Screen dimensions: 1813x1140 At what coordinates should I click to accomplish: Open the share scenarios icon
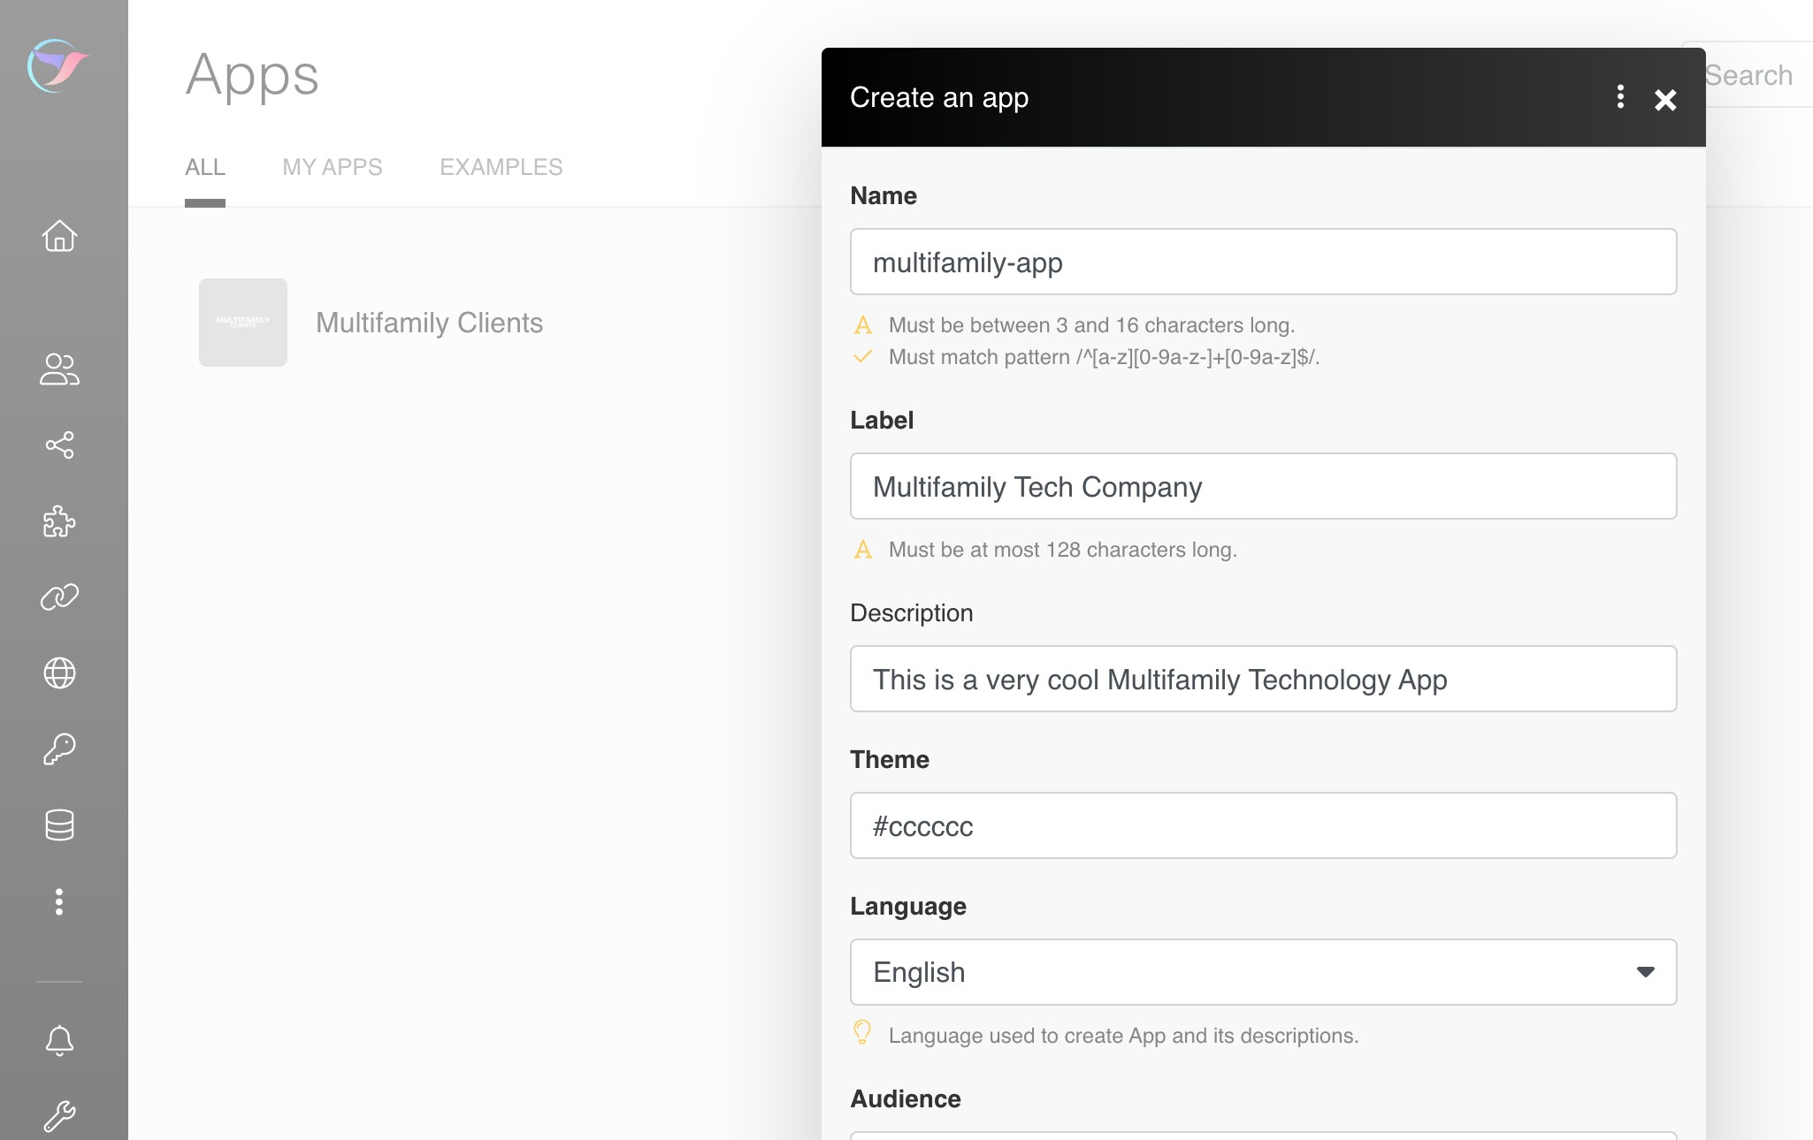59,445
